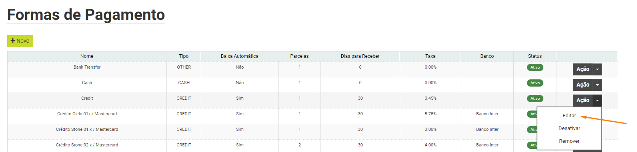This screenshot has width=637, height=152.
Task: Click the Ativo status badge for Credit
Action: point(535,99)
